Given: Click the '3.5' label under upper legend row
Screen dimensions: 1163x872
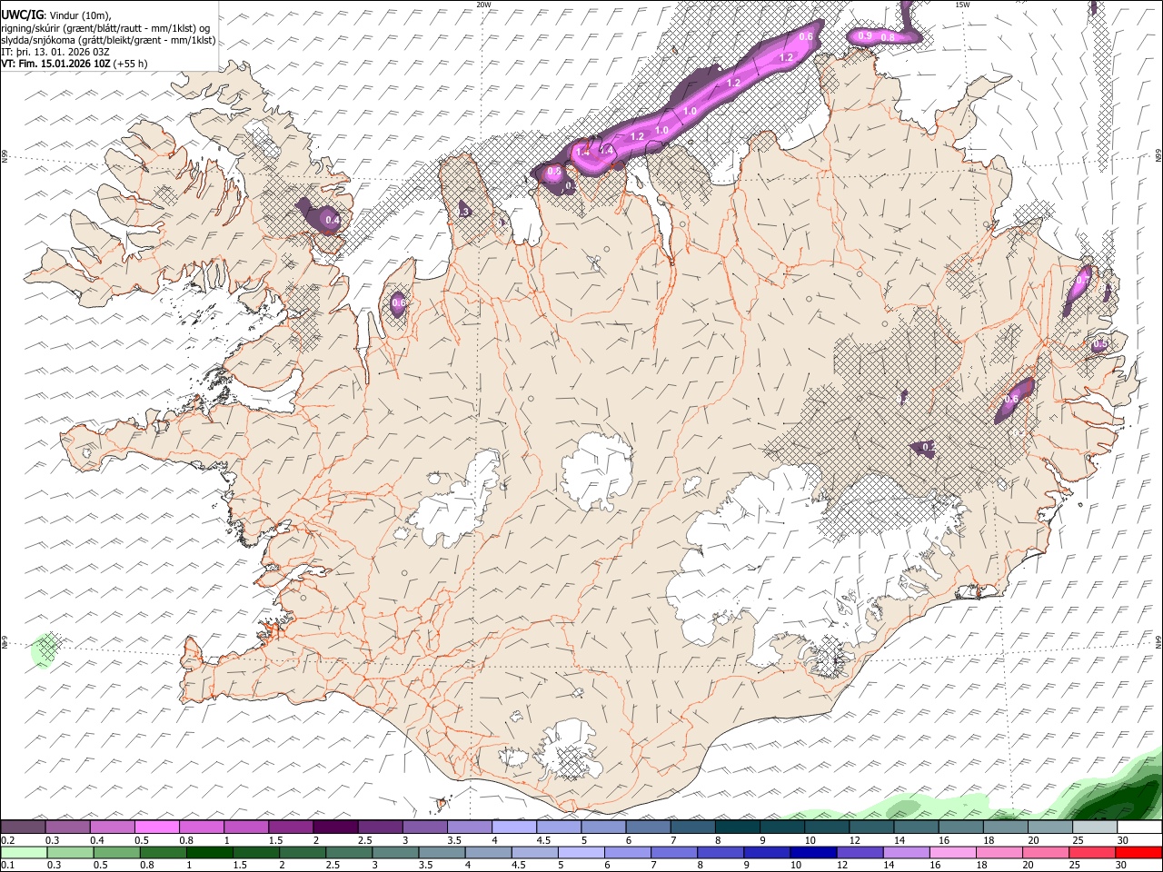Looking at the screenshot, I should click(x=453, y=840).
